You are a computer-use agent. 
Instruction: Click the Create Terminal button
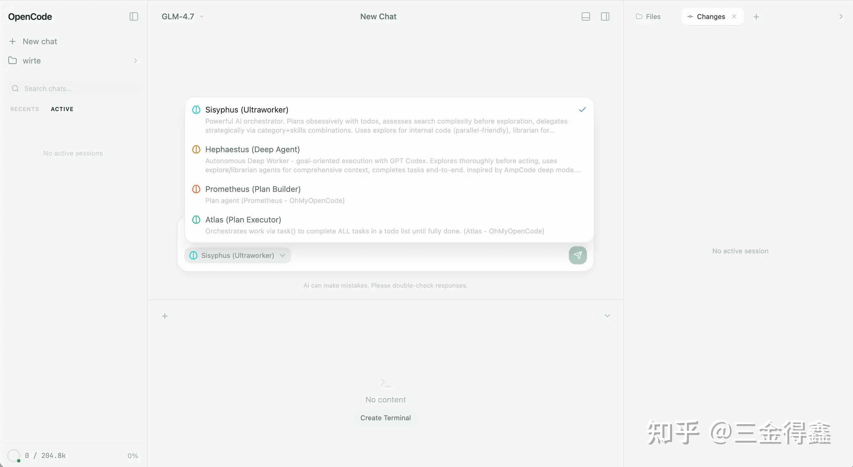[385, 418]
